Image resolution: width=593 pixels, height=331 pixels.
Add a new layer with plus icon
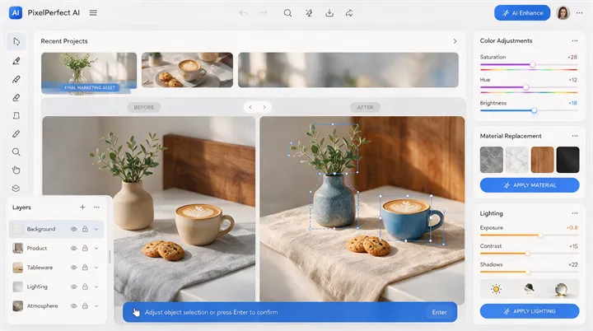coord(82,207)
